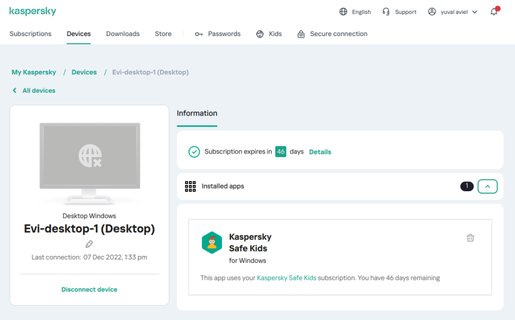Click Disconnect device

pos(90,290)
